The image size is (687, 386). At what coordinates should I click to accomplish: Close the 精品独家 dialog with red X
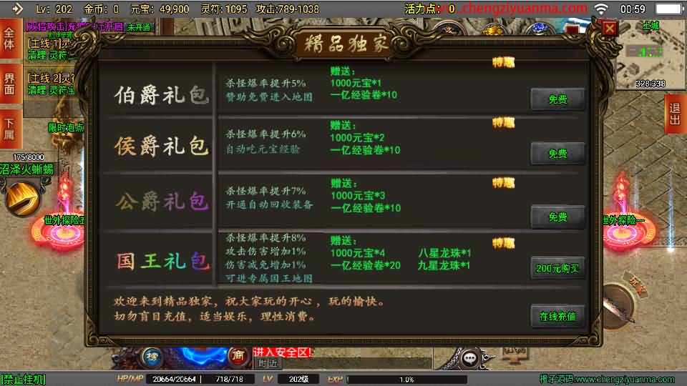610,29
